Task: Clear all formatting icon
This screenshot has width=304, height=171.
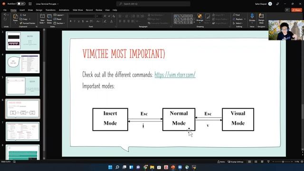Action: (114, 16)
